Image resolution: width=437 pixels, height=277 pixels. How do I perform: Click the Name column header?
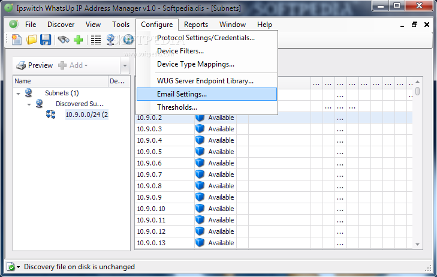[x=61, y=81]
